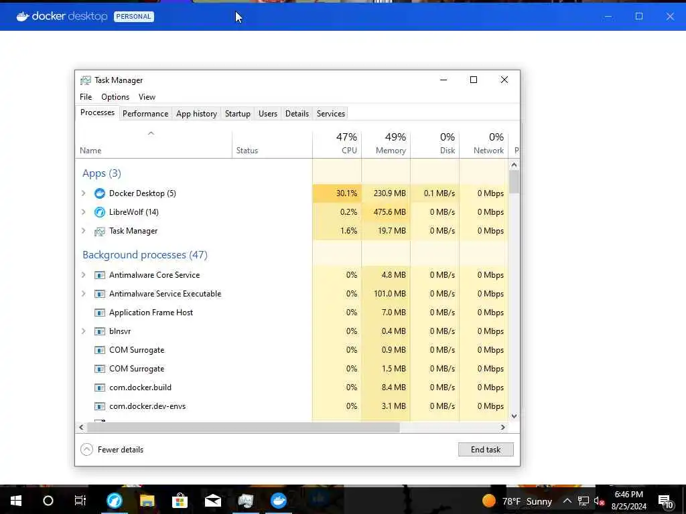
Task: Expand Antimalware Service Executable group
Action: [84, 294]
